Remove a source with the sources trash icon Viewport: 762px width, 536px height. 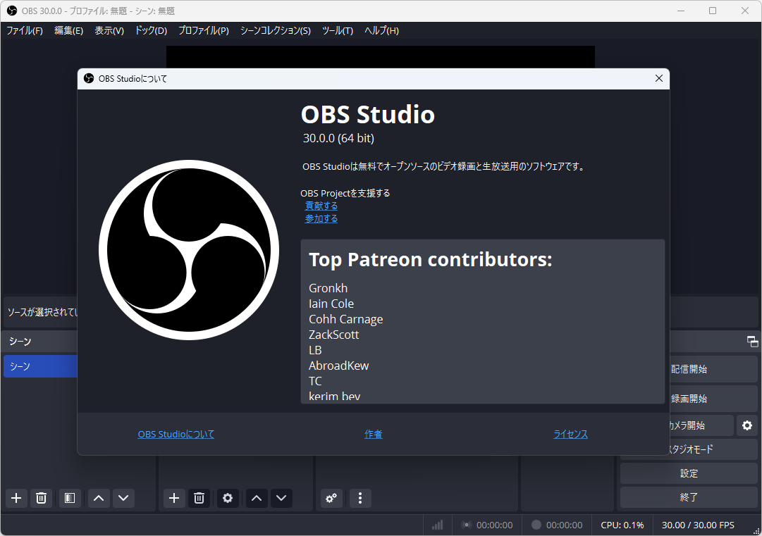pyautogui.click(x=199, y=498)
